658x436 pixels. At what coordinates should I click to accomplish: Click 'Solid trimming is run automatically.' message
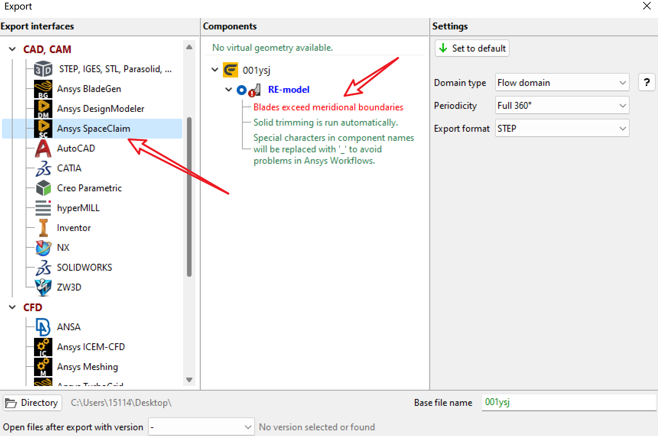click(326, 123)
